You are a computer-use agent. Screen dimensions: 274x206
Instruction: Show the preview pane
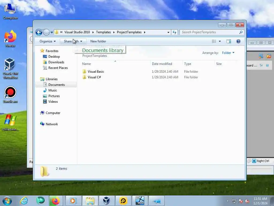229,41
